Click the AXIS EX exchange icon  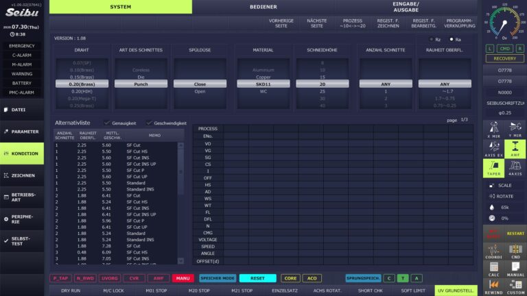point(493,149)
